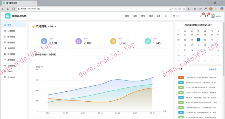Click the purple 图书 stat icon
Image resolution: width=225 pixels, height=119 pixels.
79,41
